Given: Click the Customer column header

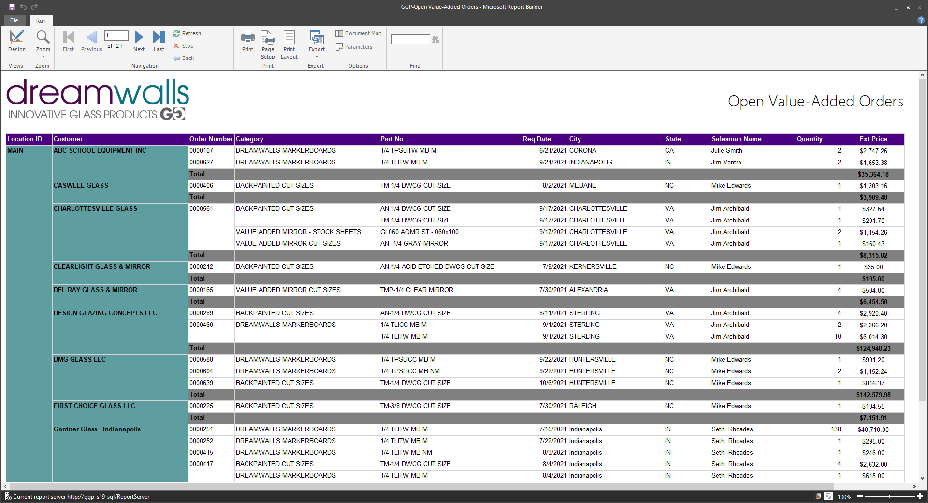Looking at the screenshot, I should click(120, 139).
